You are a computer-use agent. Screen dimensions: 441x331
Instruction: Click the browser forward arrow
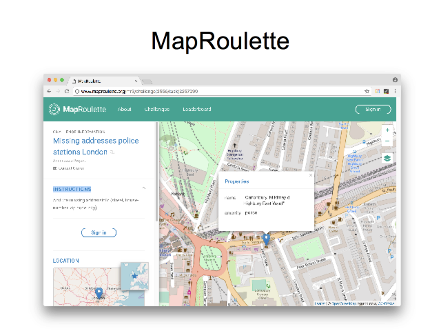(58, 91)
